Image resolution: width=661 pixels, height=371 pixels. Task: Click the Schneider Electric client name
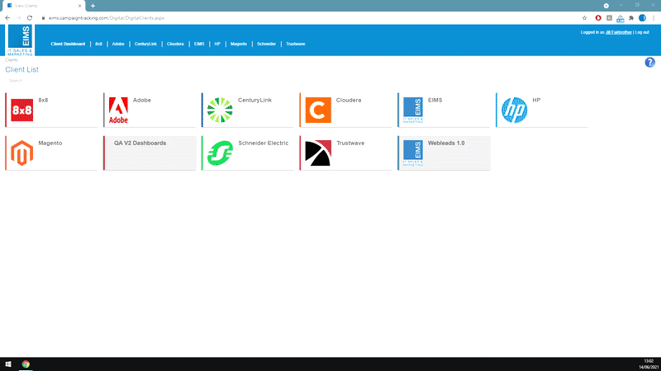[x=263, y=143]
